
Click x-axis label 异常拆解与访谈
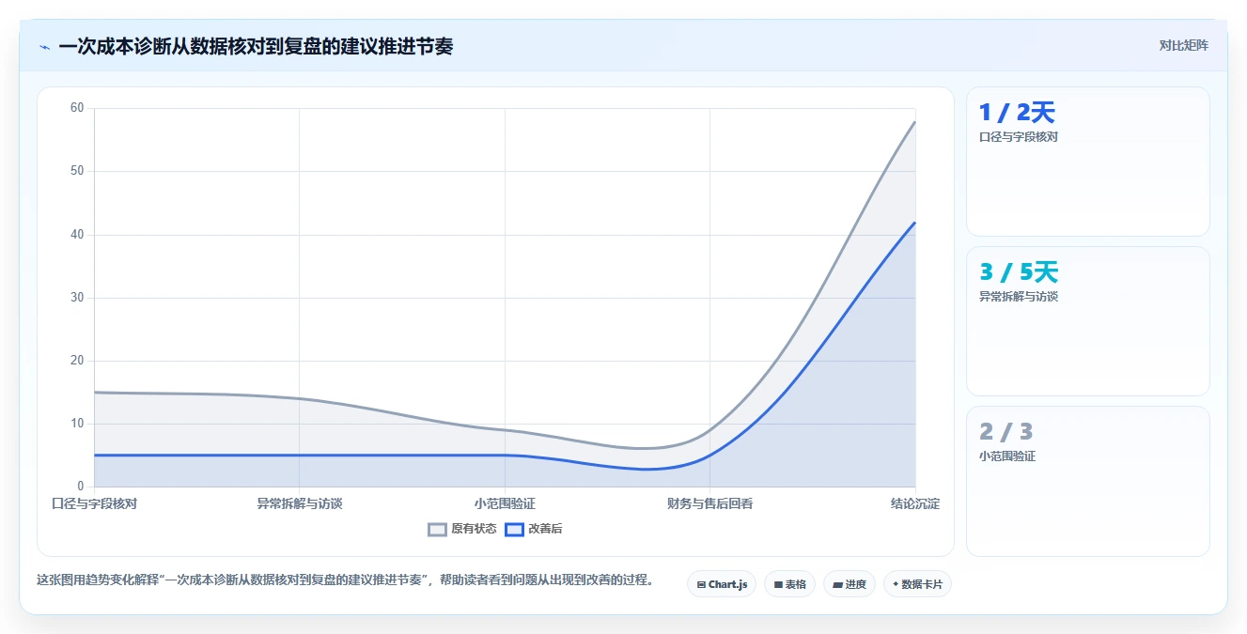(300, 503)
